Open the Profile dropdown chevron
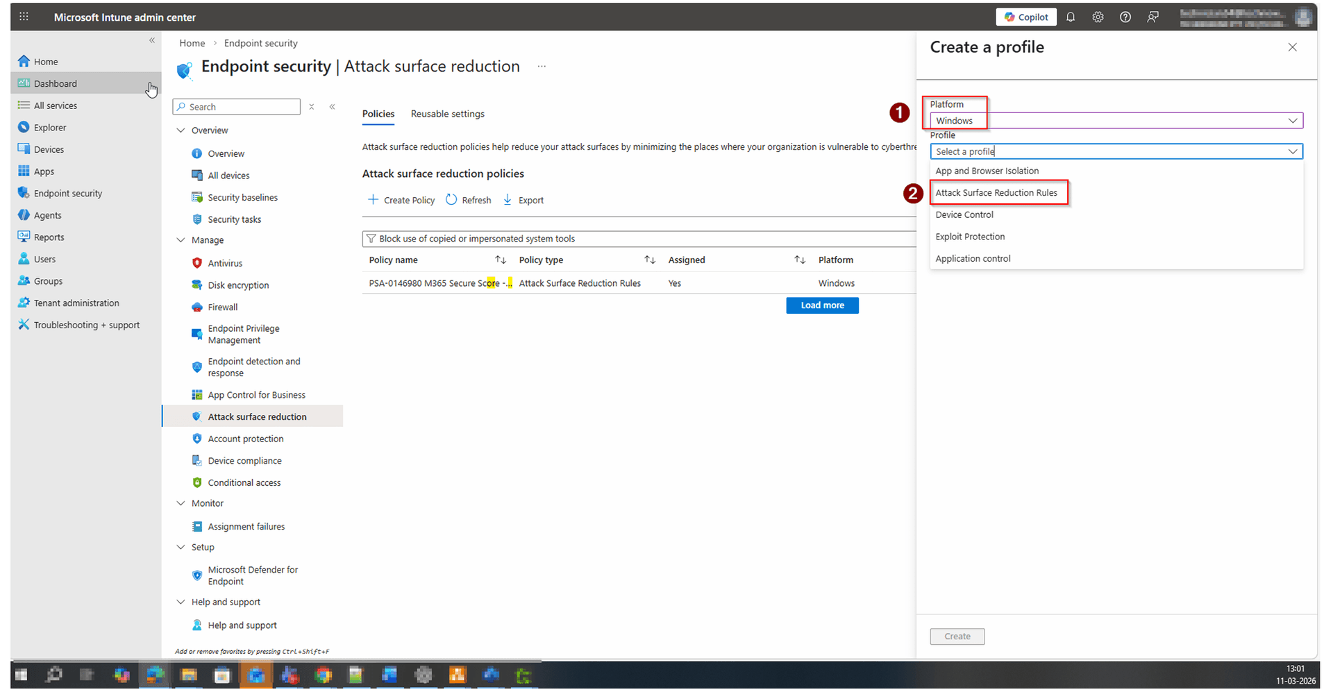The height and width of the screenshot is (692, 1333). 1293,151
